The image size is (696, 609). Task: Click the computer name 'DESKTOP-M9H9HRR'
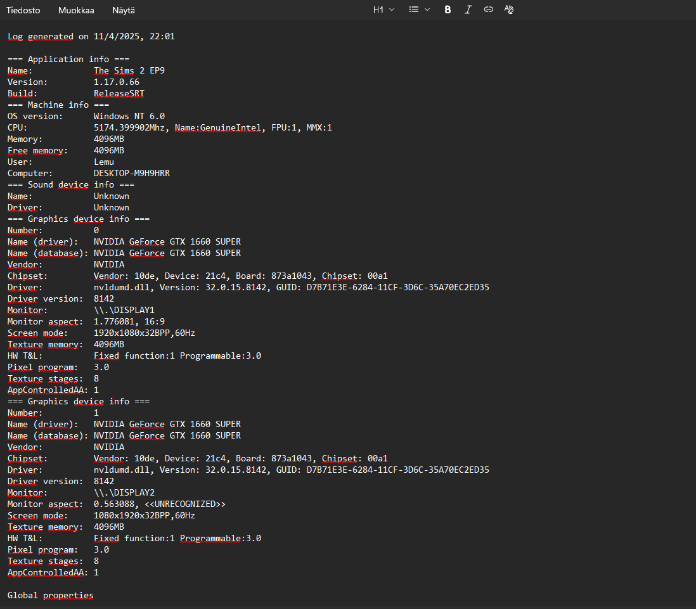click(132, 174)
